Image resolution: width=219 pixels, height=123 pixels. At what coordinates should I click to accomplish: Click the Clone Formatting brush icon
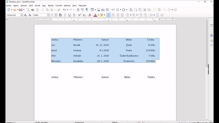click(59, 10)
